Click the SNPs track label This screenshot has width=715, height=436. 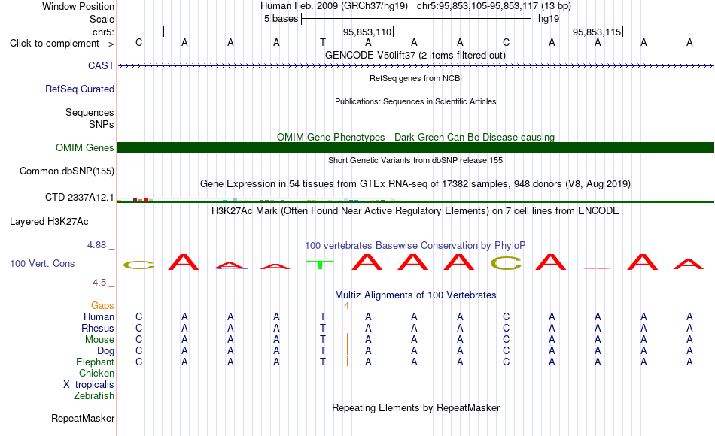point(102,124)
